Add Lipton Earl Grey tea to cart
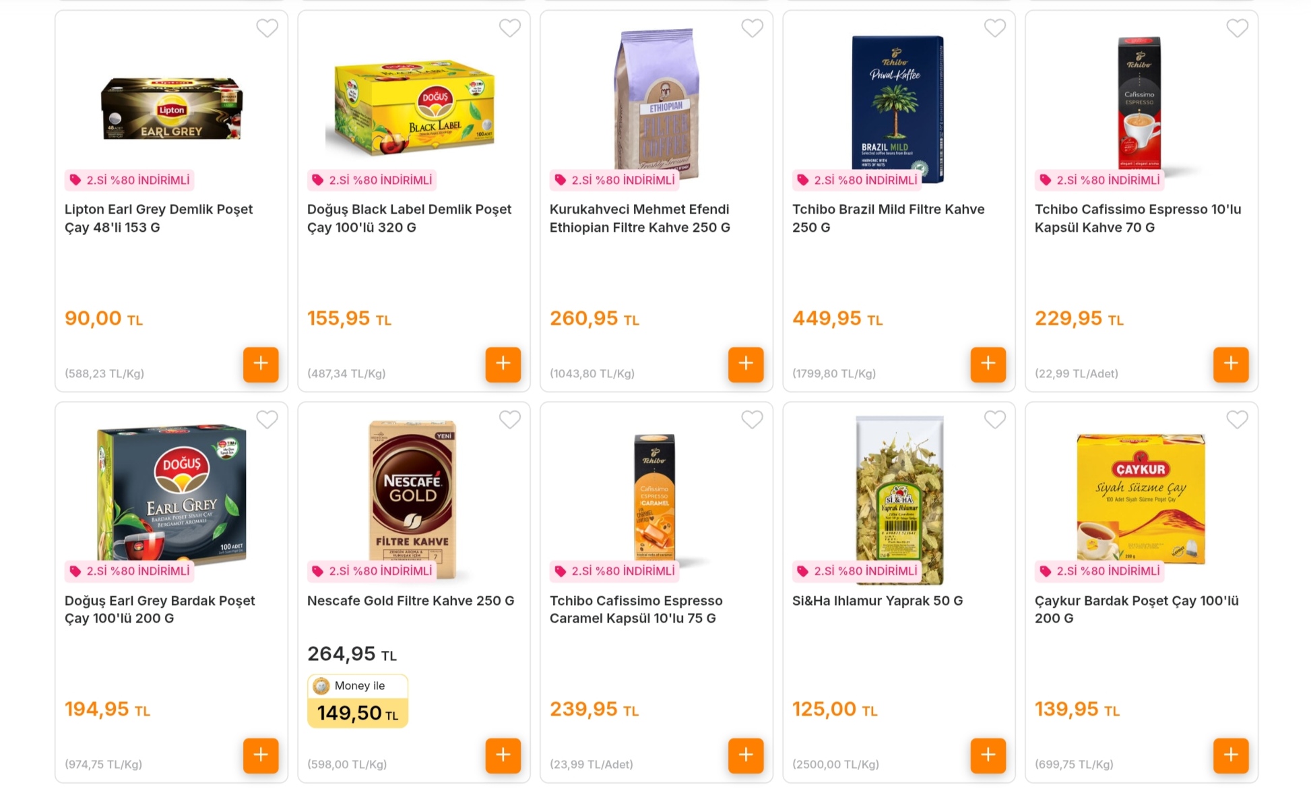The height and width of the screenshot is (789, 1311). (261, 364)
